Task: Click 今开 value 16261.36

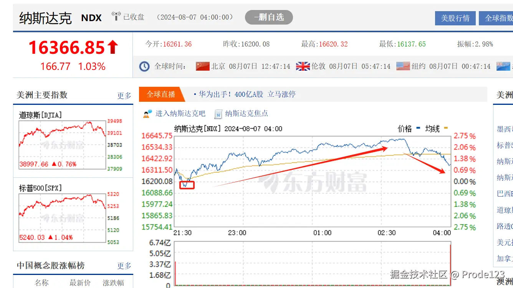Action: 177,44
